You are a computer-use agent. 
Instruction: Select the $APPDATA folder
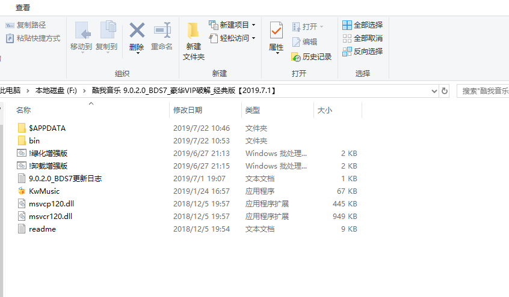pyautogui.click(x=47, y=128)
